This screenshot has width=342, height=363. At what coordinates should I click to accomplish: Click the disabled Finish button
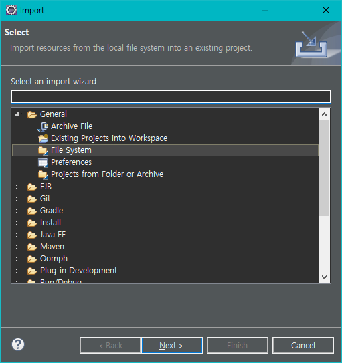tap(238, 346)
